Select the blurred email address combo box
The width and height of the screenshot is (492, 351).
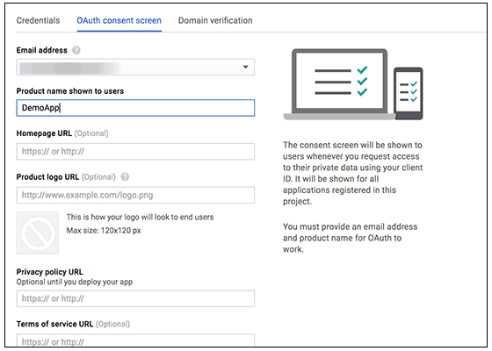pos(135,67)
